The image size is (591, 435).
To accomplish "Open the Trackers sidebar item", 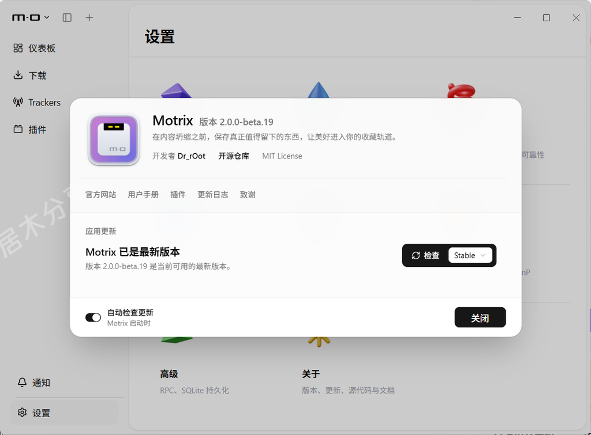I will tap(37, 103).
